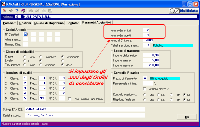Click the checkmark confirm icon
200x127 pixels.
pos(11,11)
